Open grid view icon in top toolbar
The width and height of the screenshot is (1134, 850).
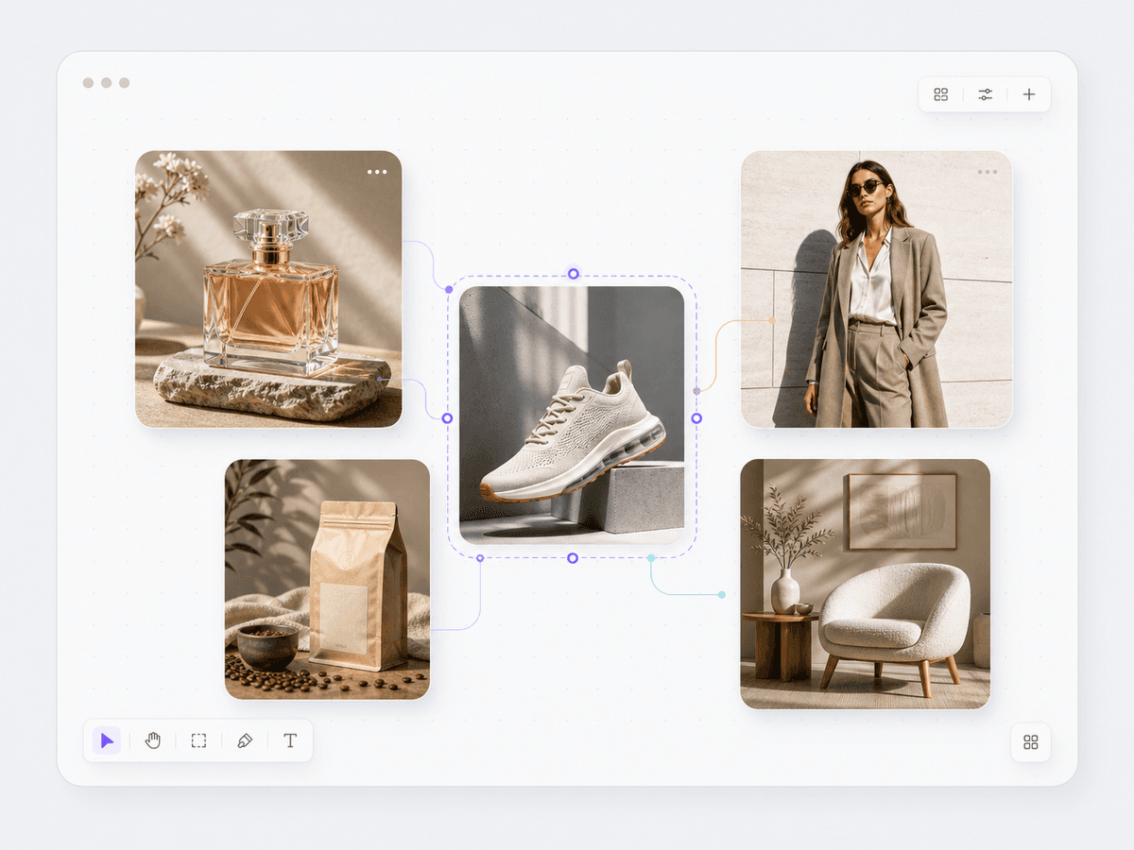pos(941,94)
